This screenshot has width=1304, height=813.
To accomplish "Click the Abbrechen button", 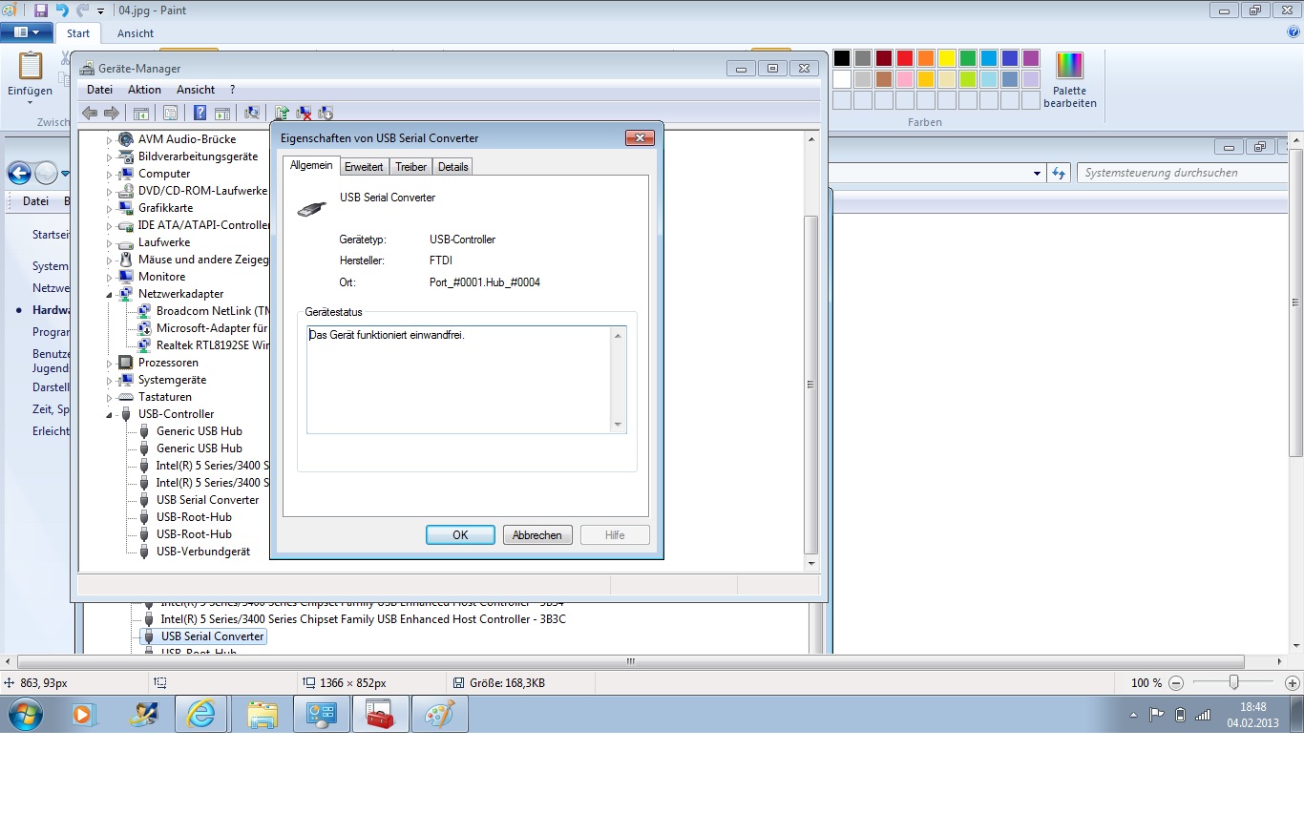I will [x=537, y=535].
